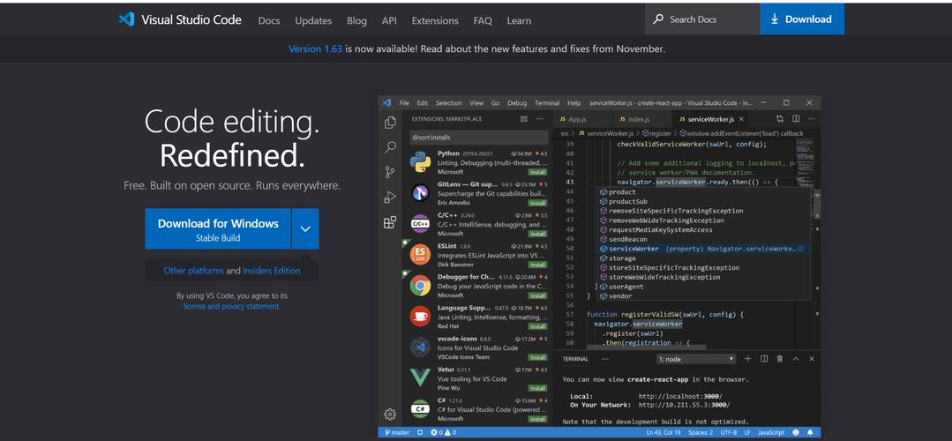Screen dimensions: 952x441
Task: Switch to the App.js tab
Action: (x=579, y=119)
